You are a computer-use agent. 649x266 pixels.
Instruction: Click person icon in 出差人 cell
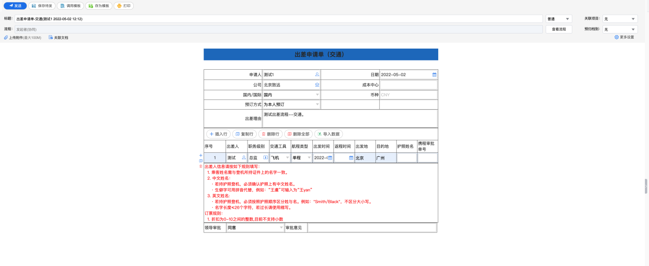(244, 158)
